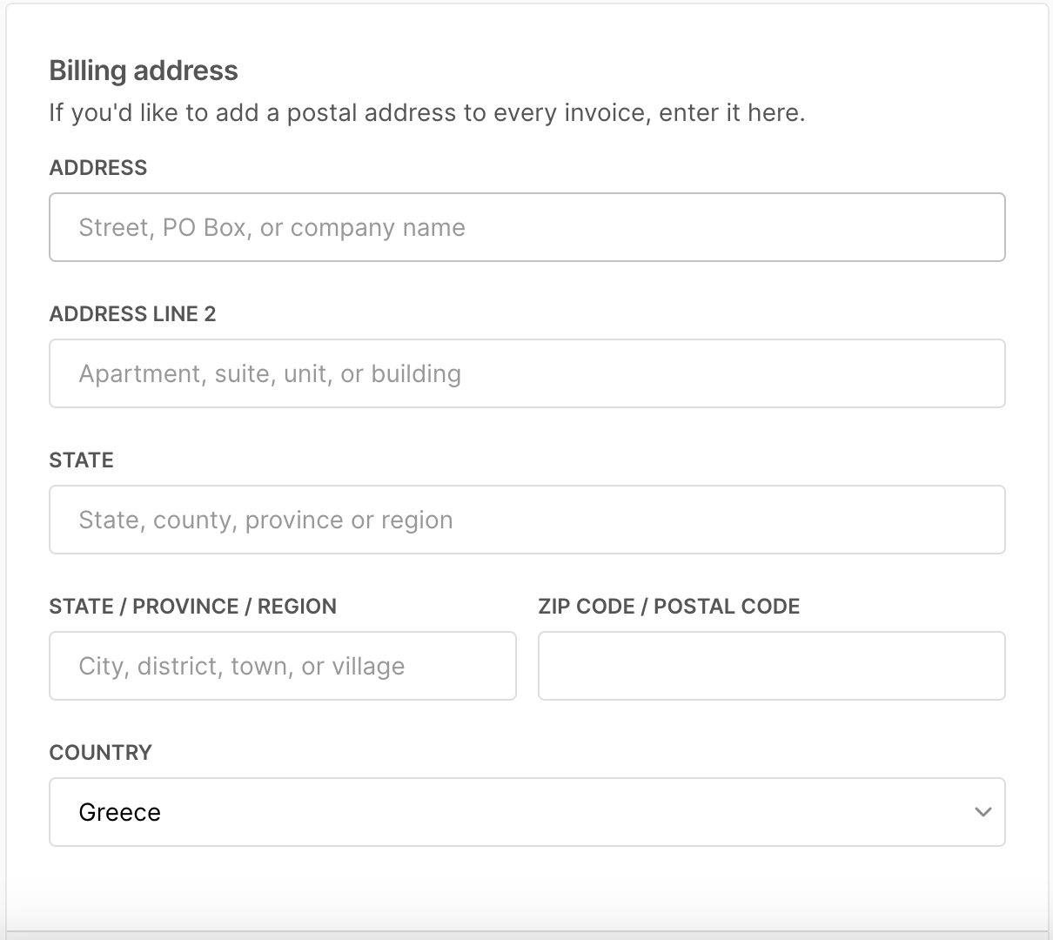This screenshot has width=1053, height=940.
Task: Click the 'City, district, town, or village' placeholder
Action: [241, 666]
